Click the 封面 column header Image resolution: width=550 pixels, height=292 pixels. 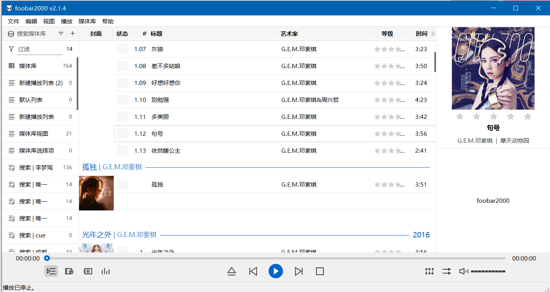tap(96, 34)
